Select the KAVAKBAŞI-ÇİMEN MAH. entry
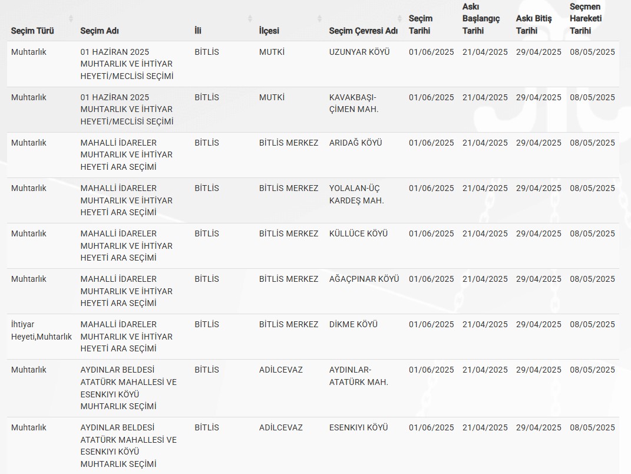The image size is (631, 474). (x=354, y=103)
